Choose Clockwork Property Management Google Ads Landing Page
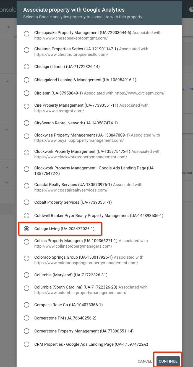Viewport: 193px width, 367px height. (27, 169)
